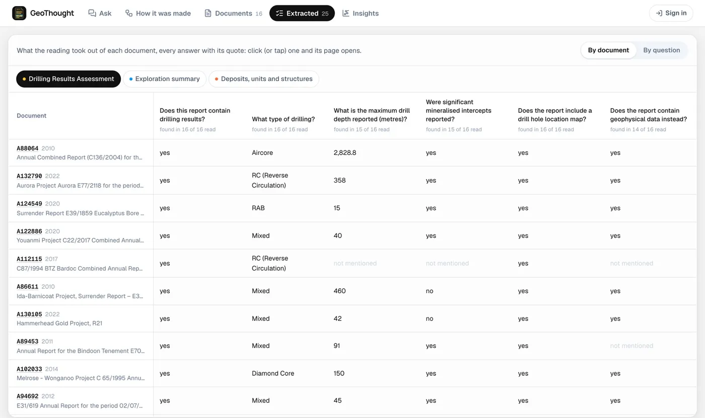Click 'Were significant mineralised intercepts reported?' header
This screenshot has height=418, width=705.
click(x=459, y=111)
